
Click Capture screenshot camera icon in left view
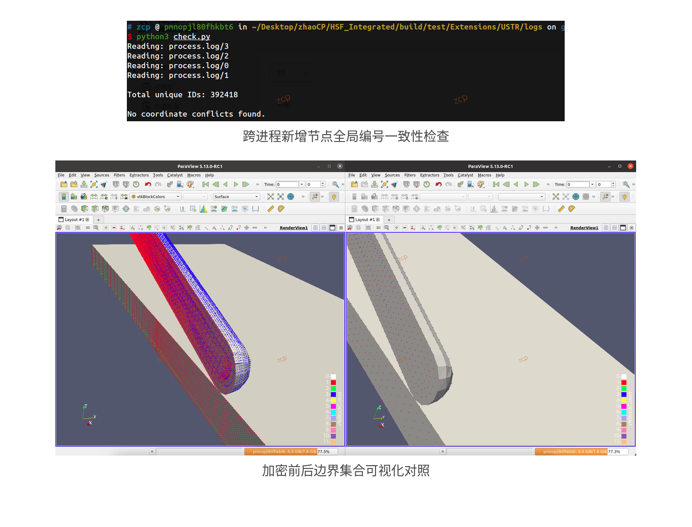[x=78, y=228]
